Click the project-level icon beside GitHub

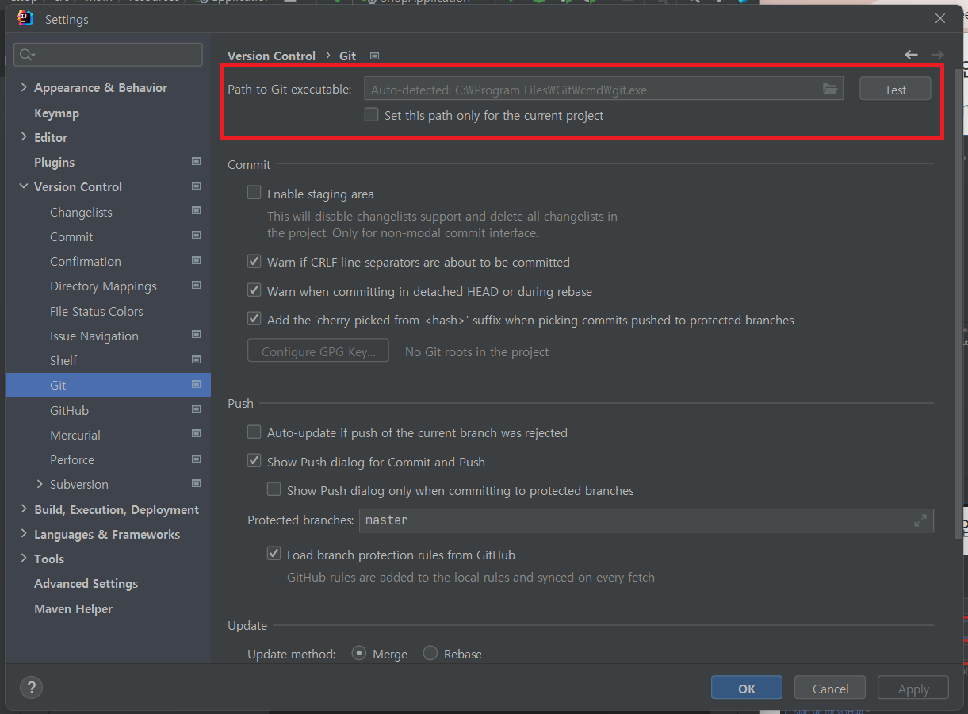click(196, 409)
